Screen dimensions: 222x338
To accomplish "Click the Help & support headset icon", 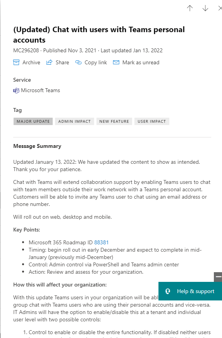I will (x=168, y=291).
